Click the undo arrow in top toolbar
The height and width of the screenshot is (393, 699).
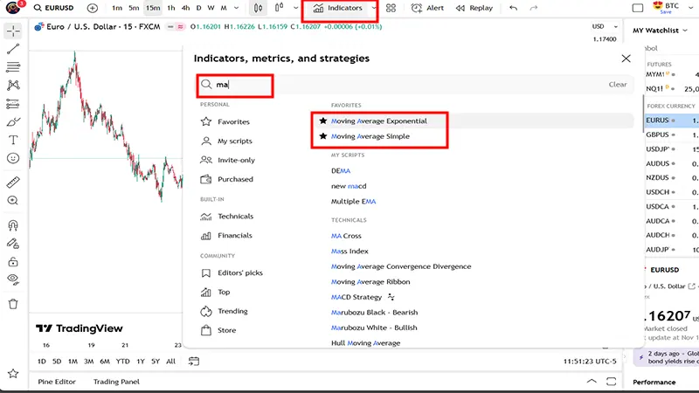(x=512, y=8)
